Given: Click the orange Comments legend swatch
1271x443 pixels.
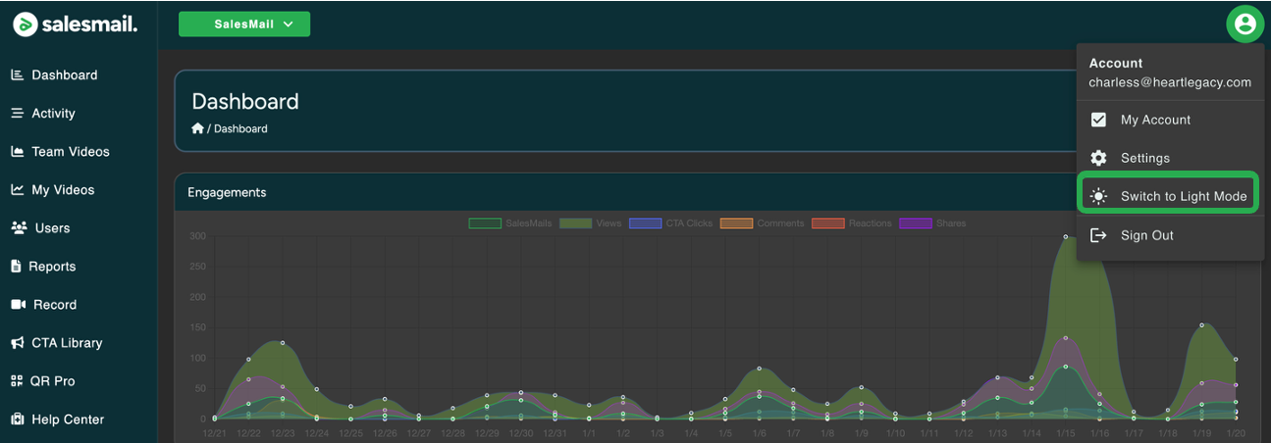Looking at the screenshot, I should point(735,223).
